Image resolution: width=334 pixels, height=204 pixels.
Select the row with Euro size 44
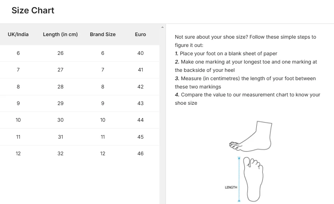[80, 120]
